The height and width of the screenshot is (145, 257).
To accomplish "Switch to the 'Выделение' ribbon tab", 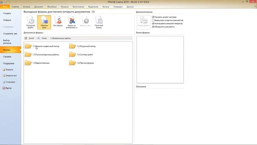I will click(x=93, y=7).
